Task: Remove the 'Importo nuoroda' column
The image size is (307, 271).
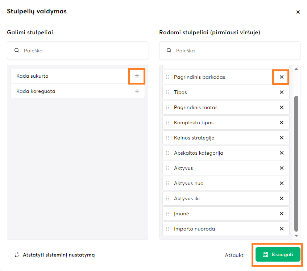Action: click(281, 229)
